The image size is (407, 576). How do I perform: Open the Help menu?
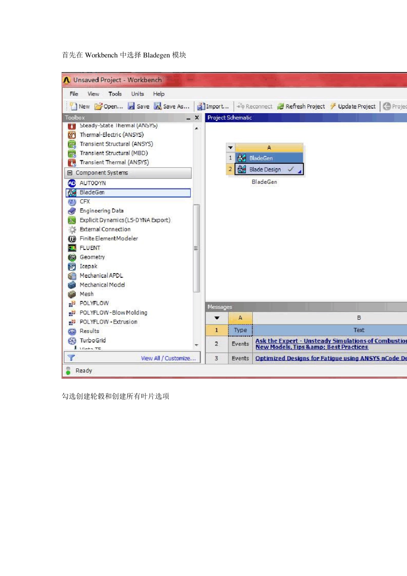(x=159, y=94)
